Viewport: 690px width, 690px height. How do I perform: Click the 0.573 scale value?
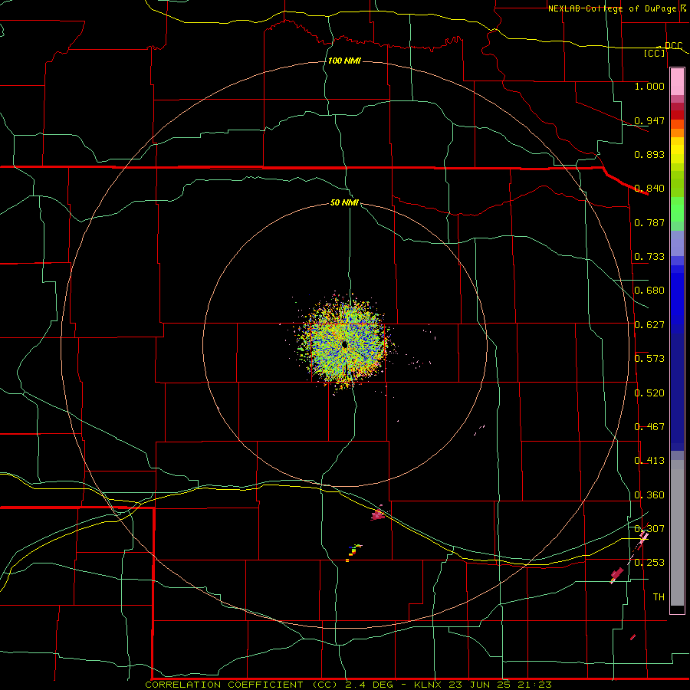point(649,359)
